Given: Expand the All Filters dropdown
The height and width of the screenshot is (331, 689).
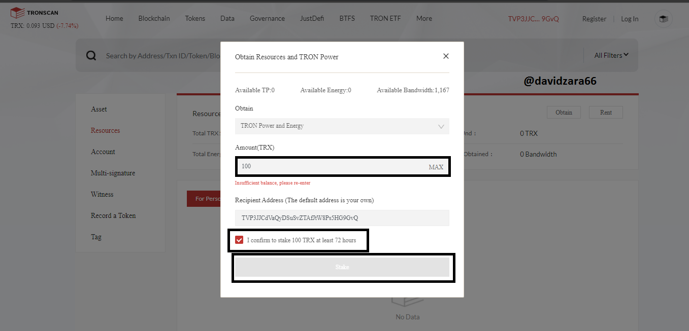Looking at the screenshot, I should [611, 55].
